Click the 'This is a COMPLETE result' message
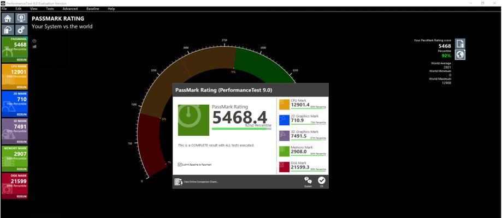This screenshot has width=502, height=218. click(x=216, y=145)
